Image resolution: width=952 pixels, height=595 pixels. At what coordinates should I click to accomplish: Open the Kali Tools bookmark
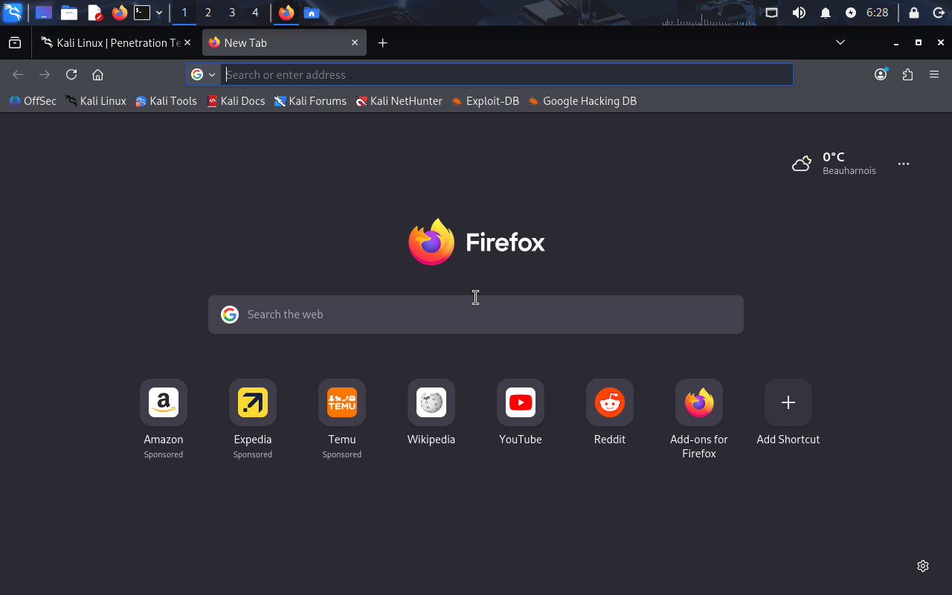click(x=166, y=101)
